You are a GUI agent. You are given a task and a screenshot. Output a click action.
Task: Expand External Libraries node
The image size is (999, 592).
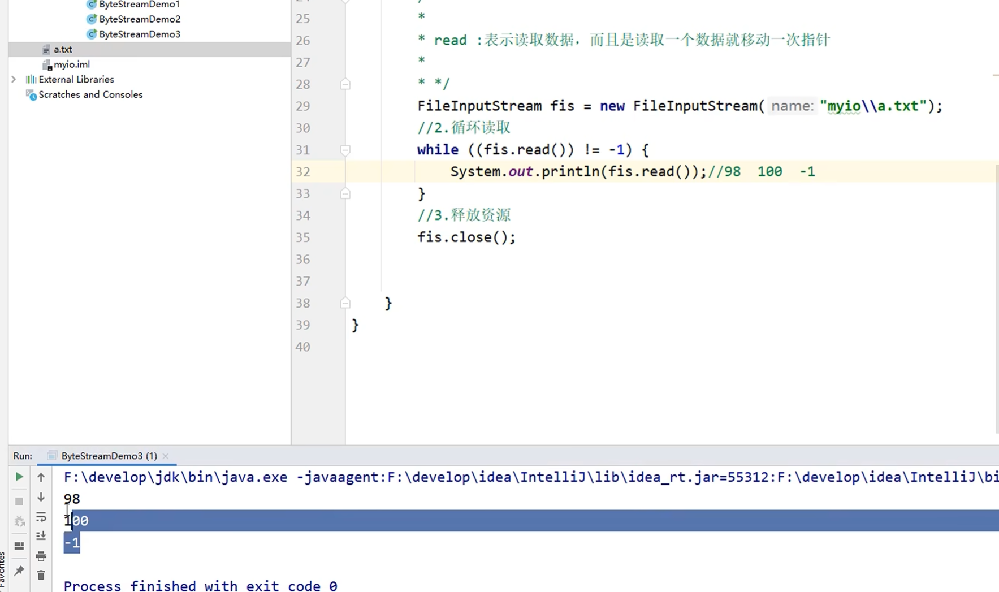pyautogui.click(x=14, y=80)
